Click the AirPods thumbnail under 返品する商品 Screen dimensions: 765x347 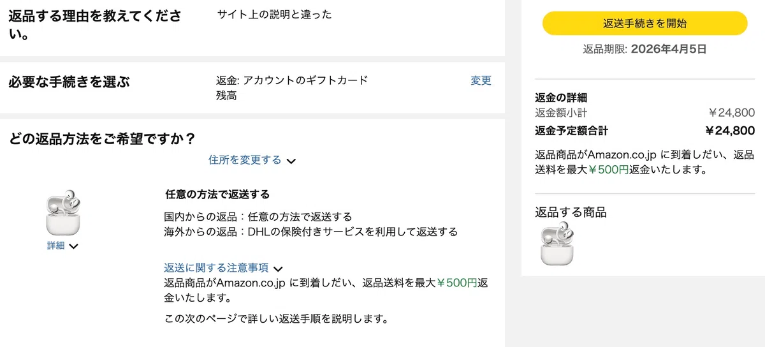557,244
